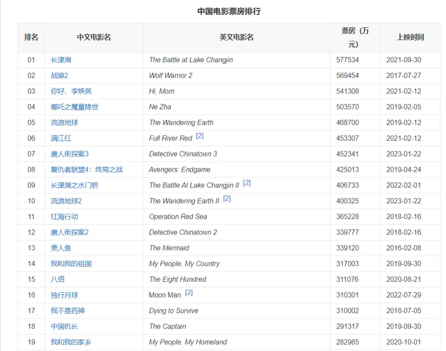Image resolution: width=446 pixels, height=351 pixels.
Task: Select the text Hi, Mom
Action: 162,91
